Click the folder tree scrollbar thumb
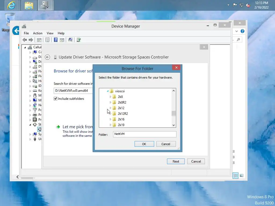 (174, 113)
